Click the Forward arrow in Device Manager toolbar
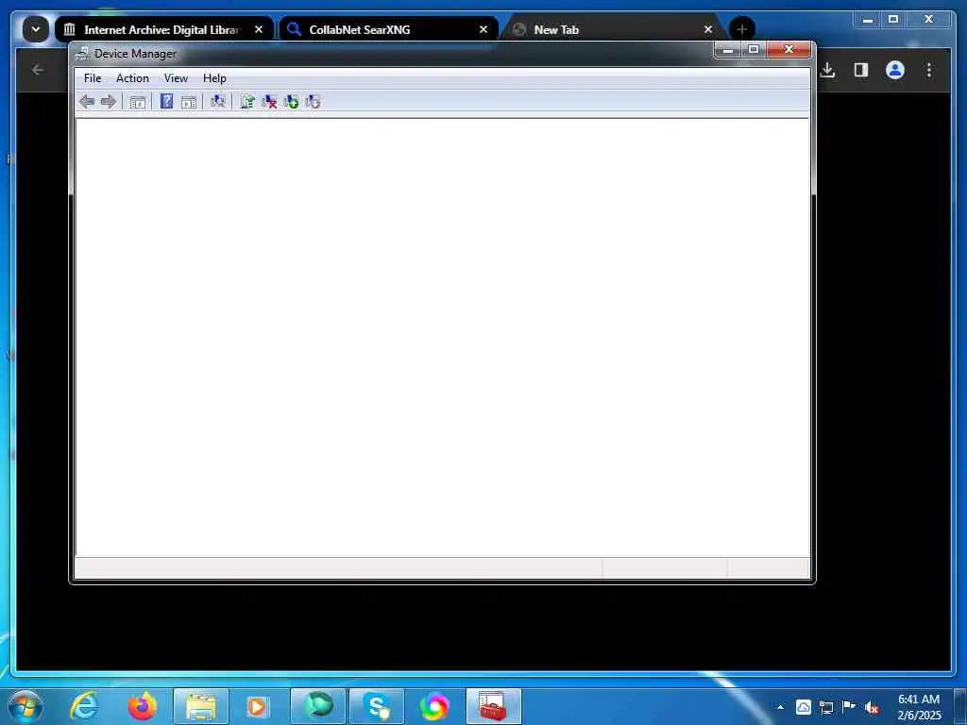This screenshot has height=725, width=967. tap(109, 102)
